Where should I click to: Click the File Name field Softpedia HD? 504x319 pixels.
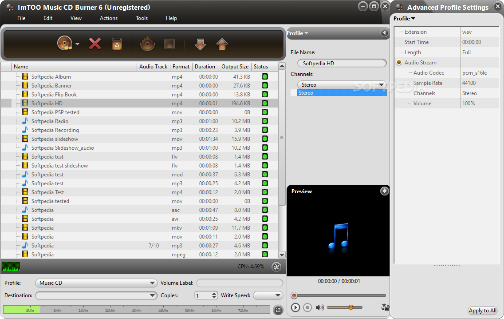(x=342, y=64)
